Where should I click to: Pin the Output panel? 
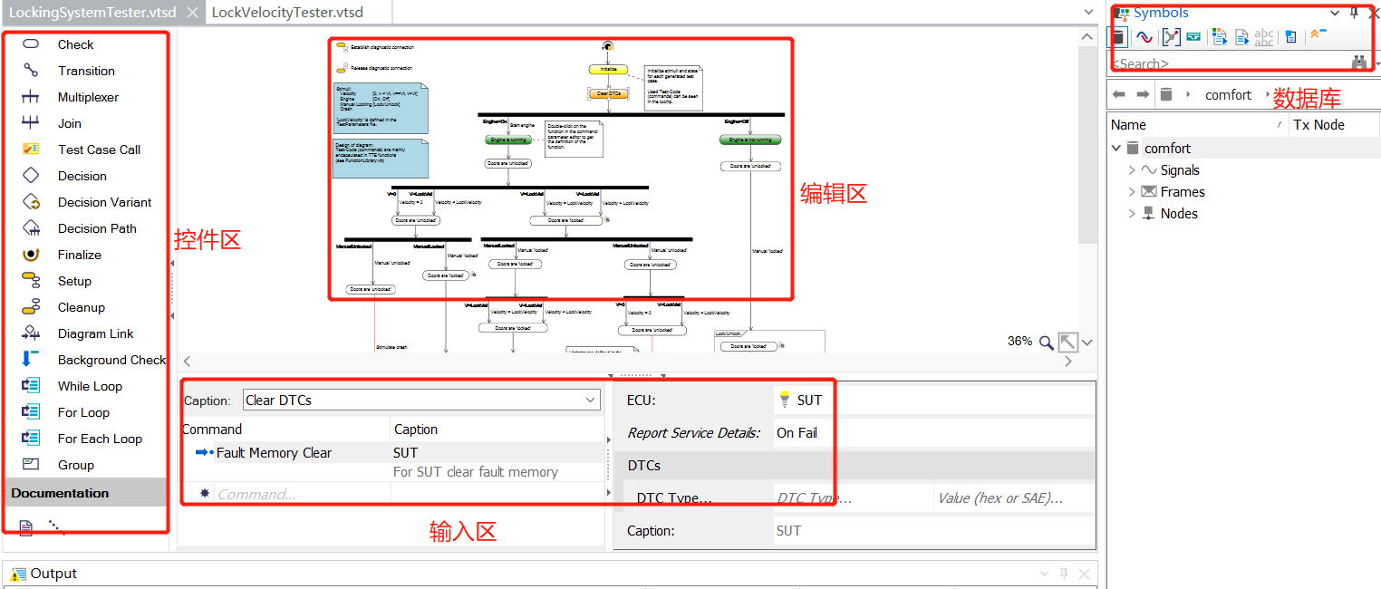point(1064,573)
